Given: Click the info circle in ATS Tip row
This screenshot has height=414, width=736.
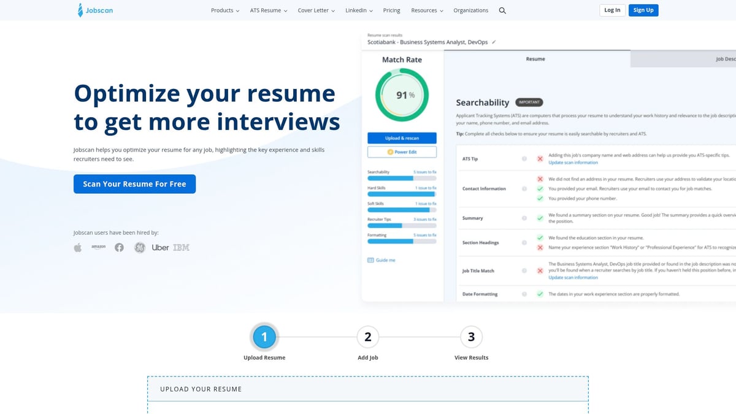Looking at the screenshot, I should (524, 159).
